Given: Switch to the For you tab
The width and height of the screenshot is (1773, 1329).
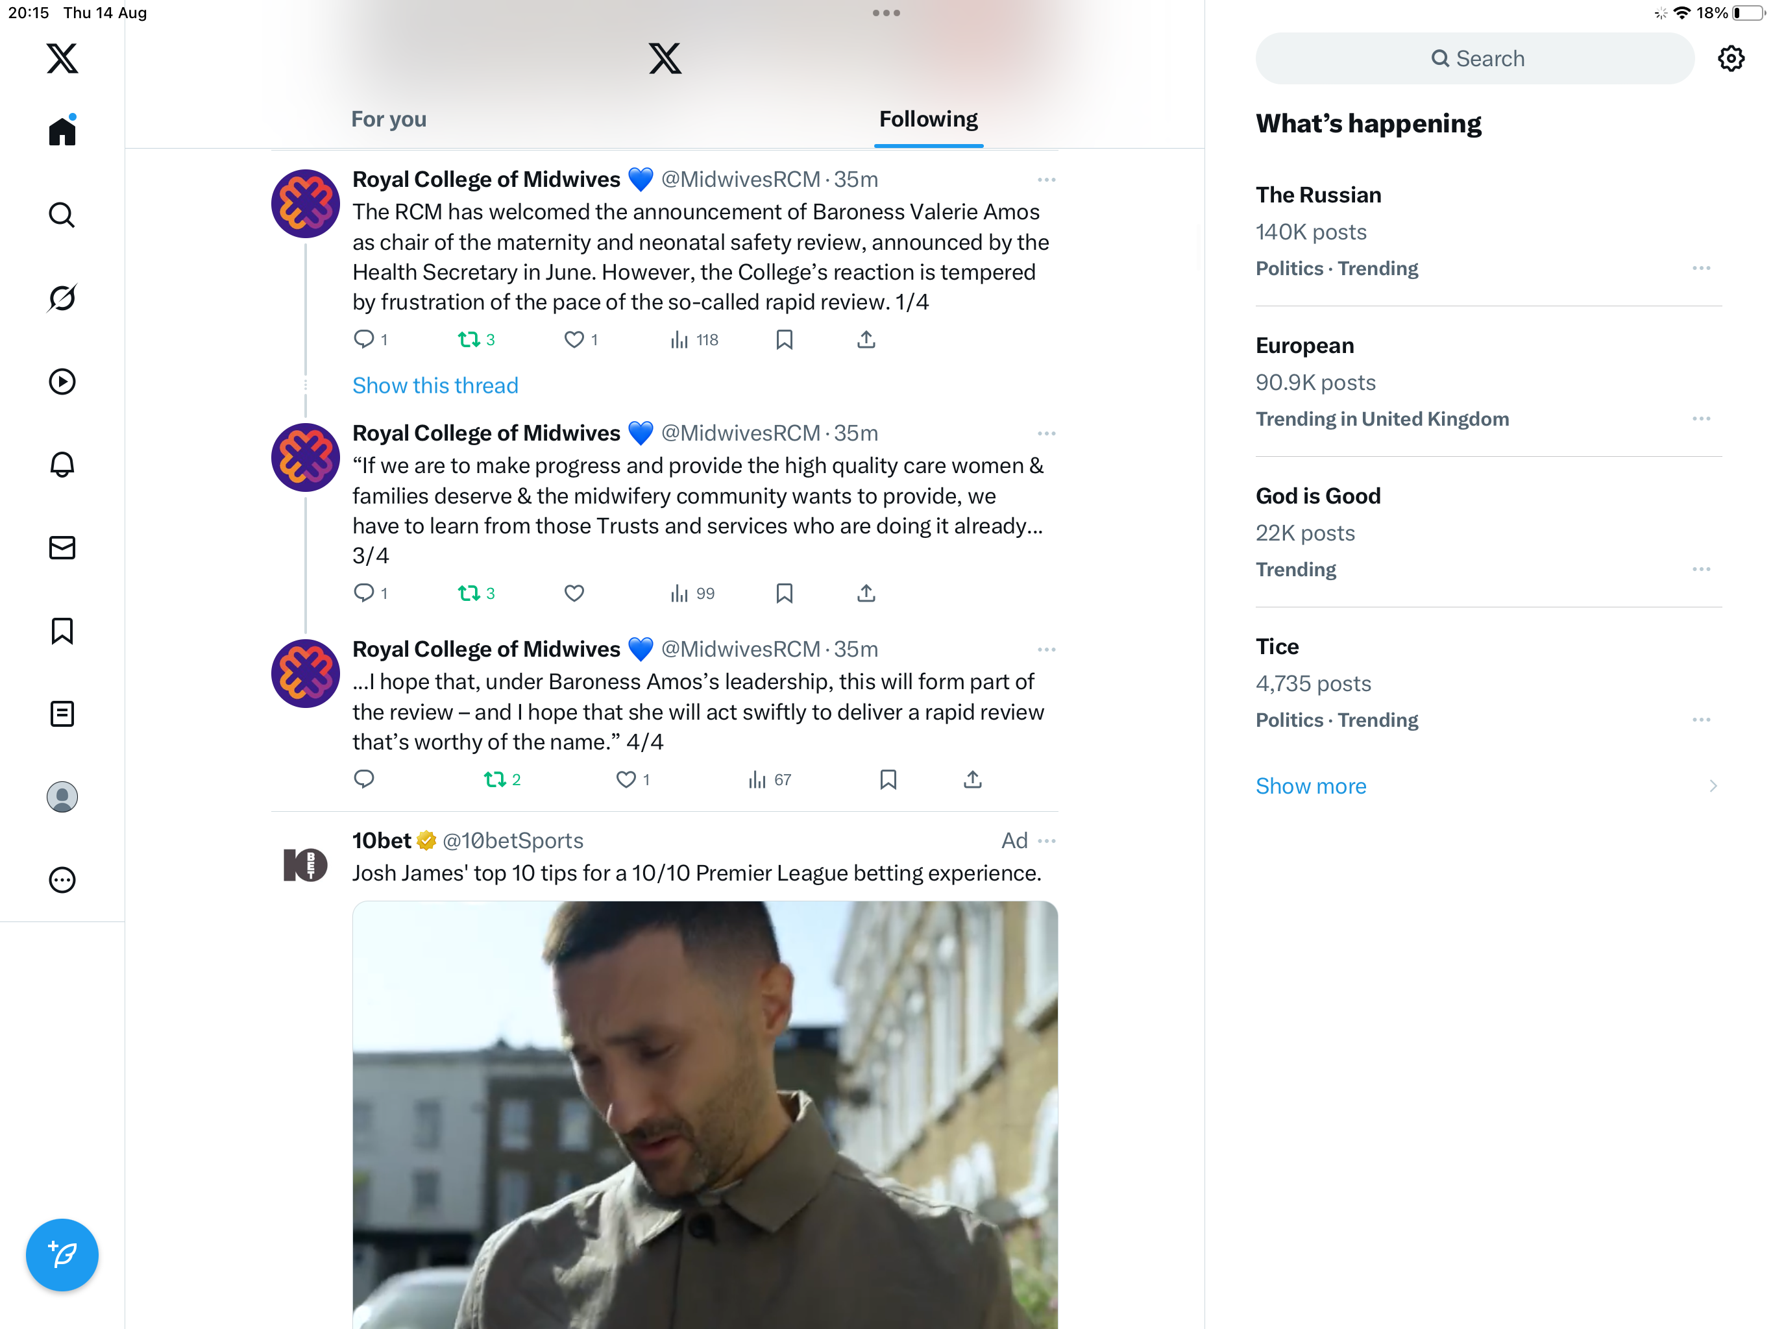Looking at the screenshot, I should (389, 119).
